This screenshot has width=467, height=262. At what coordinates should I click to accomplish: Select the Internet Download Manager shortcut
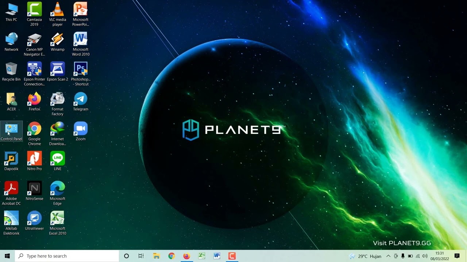pyautogui.click(x=57, y=134)
